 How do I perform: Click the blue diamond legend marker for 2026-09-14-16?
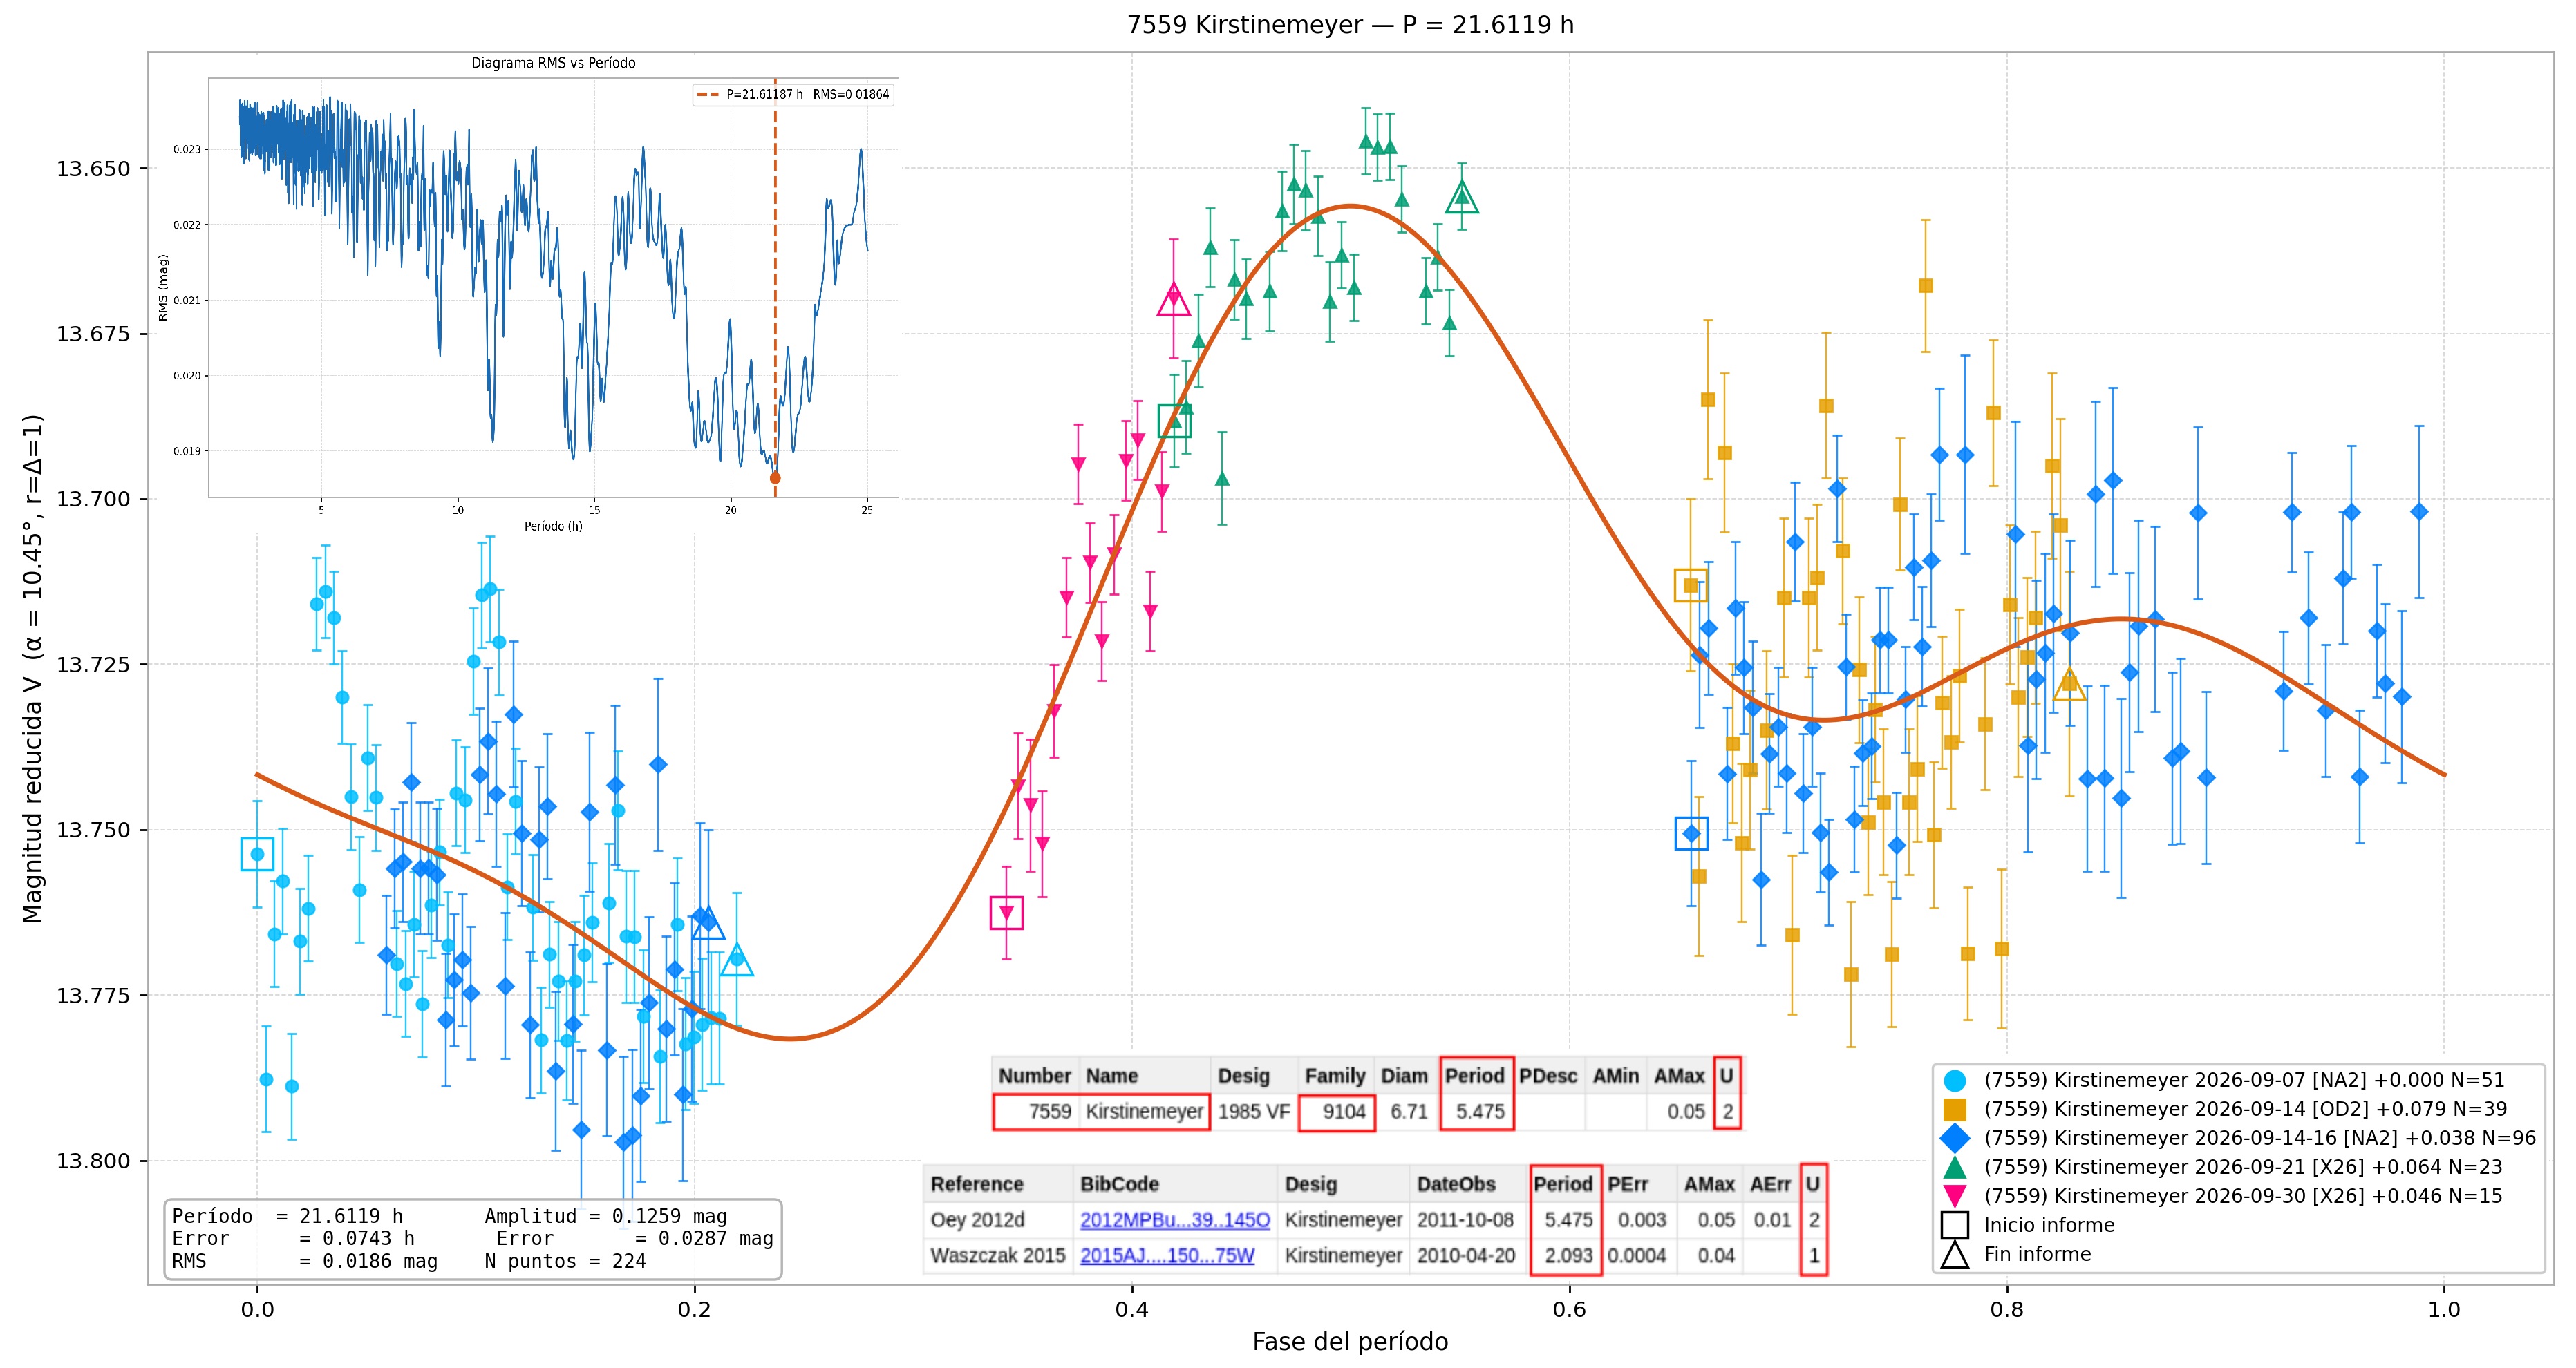[1954, 1138]
